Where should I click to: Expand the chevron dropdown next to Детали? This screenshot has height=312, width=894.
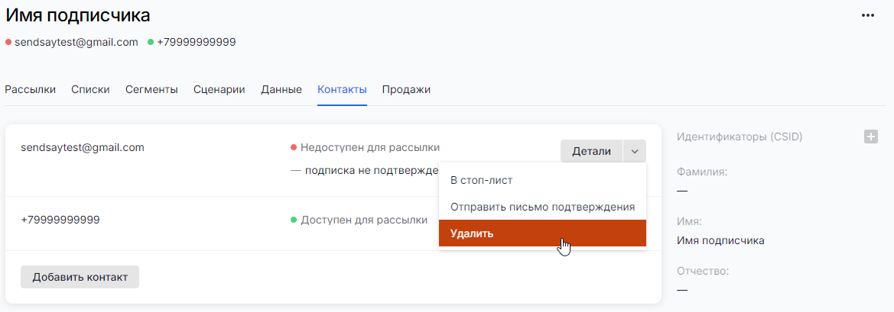[x=635, y=151]
